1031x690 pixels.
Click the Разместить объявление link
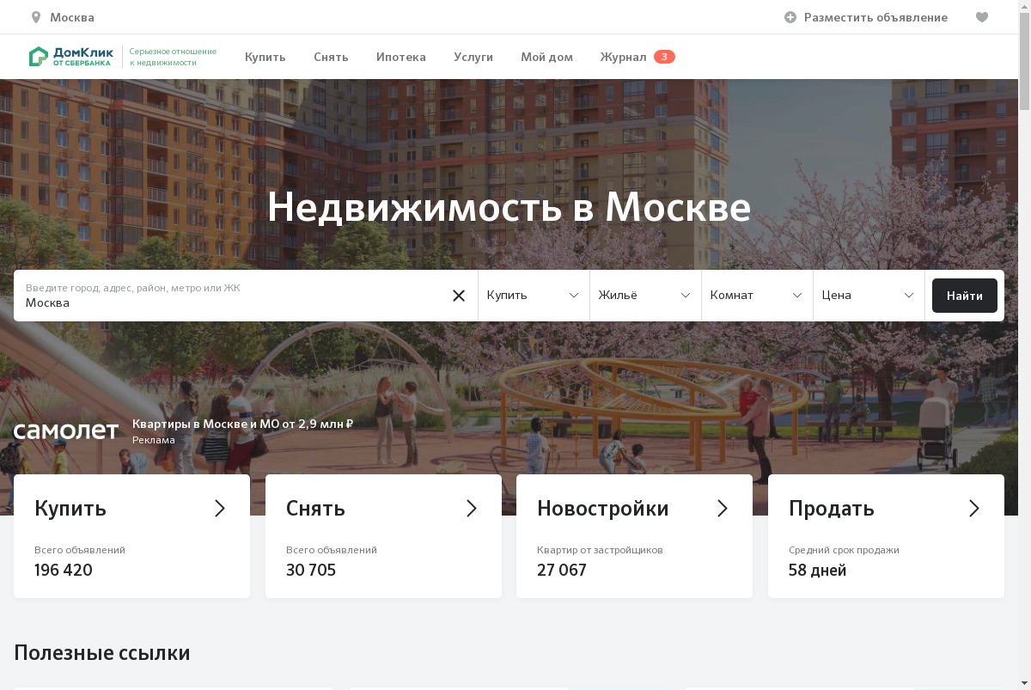point(875,17)
